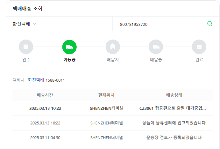Click the 인수 receipt step icon
Viewport: 220px width, 149px height.
(26, 47)
